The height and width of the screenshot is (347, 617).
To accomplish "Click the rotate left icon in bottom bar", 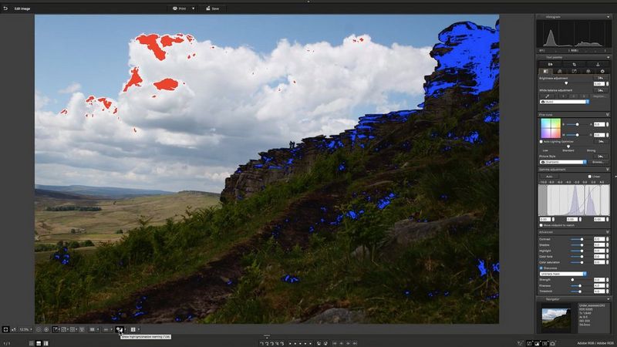I will coord(319,343).
